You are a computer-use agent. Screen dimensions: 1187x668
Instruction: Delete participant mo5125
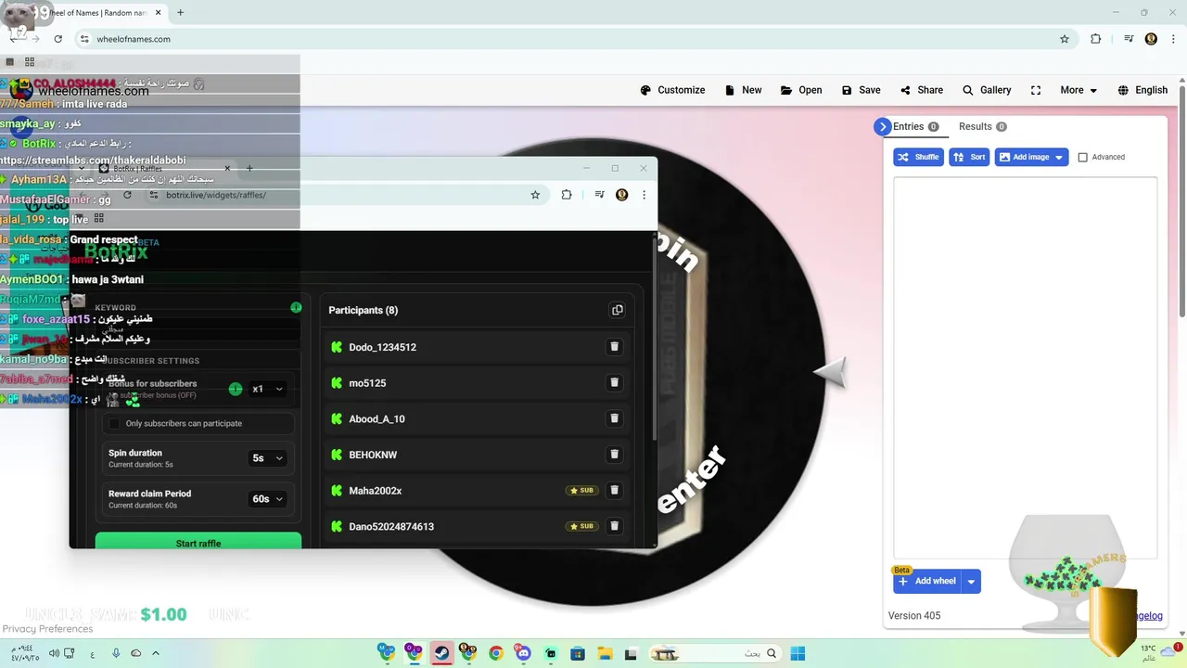(x=614, y=382)
